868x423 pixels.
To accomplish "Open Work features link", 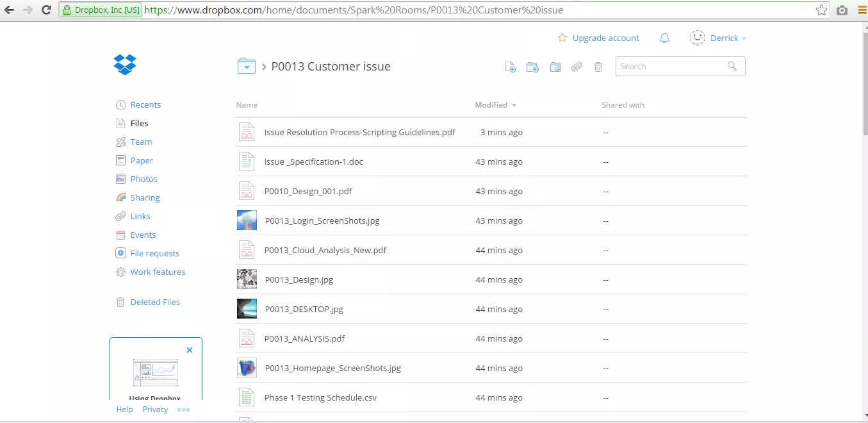I will pyautogui.click(x=158, y=272).
